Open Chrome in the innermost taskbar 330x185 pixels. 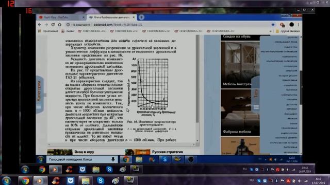click(126, 160)
